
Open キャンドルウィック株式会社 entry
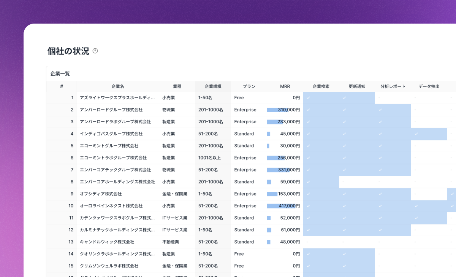(x=107, y=242)
